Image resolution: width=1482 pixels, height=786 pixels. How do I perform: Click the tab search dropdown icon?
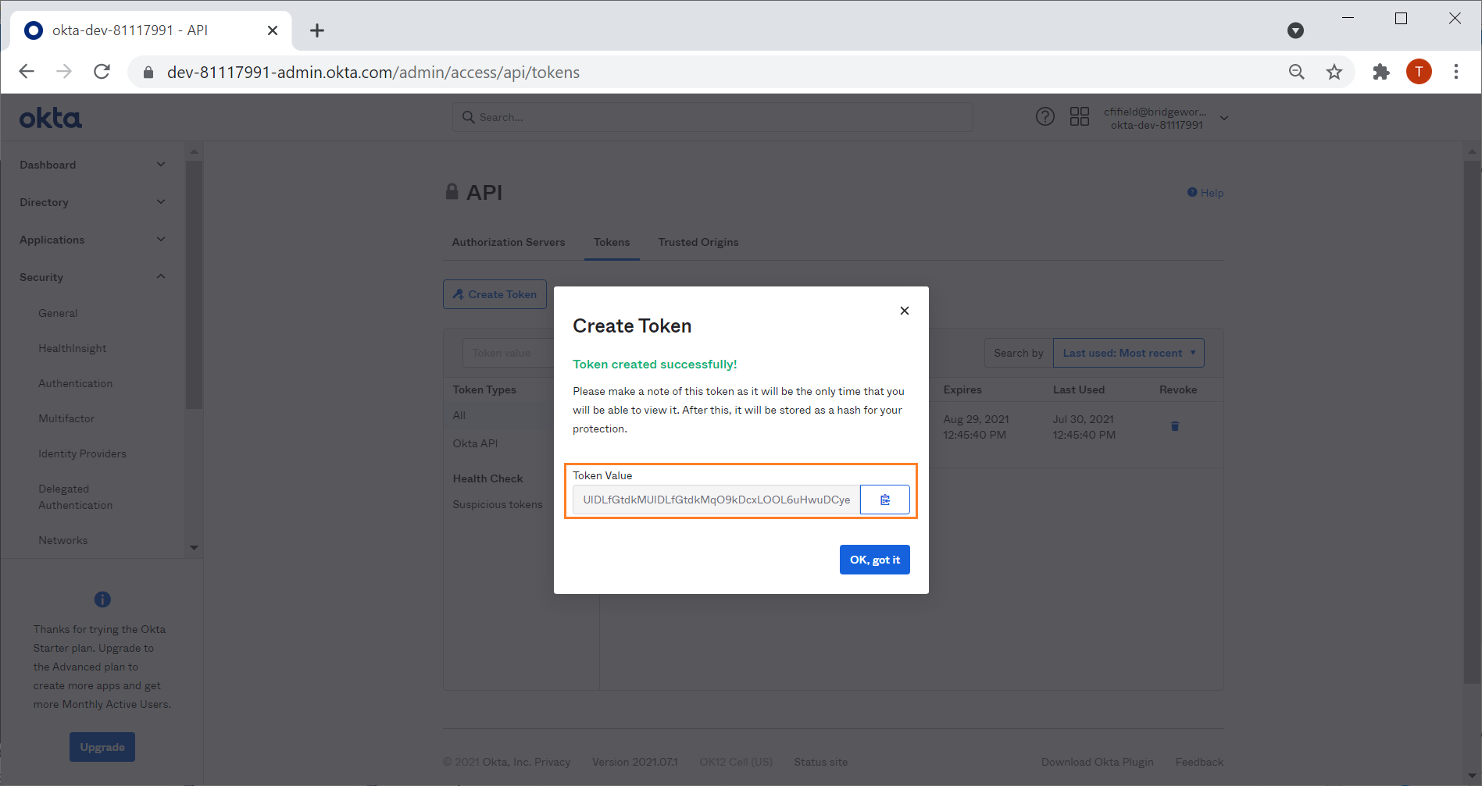click(x=1295, y=30)
